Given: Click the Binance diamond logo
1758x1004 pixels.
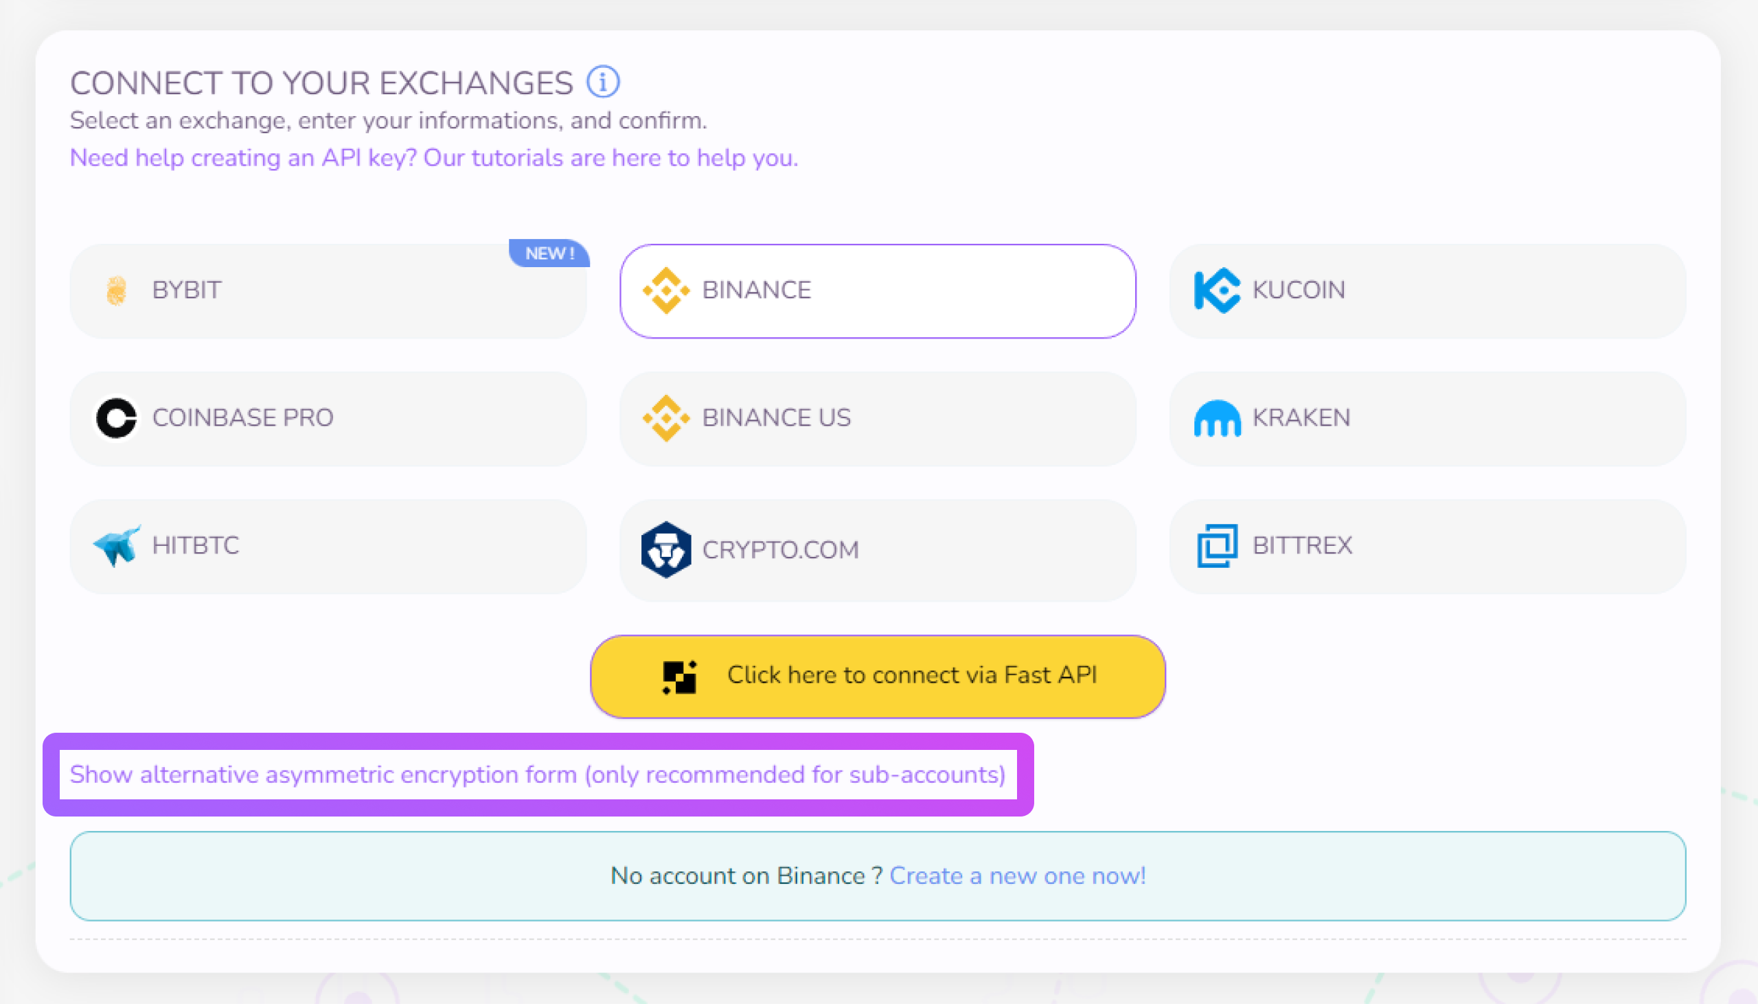Looking at the screenshot, I should click(666, 290).
